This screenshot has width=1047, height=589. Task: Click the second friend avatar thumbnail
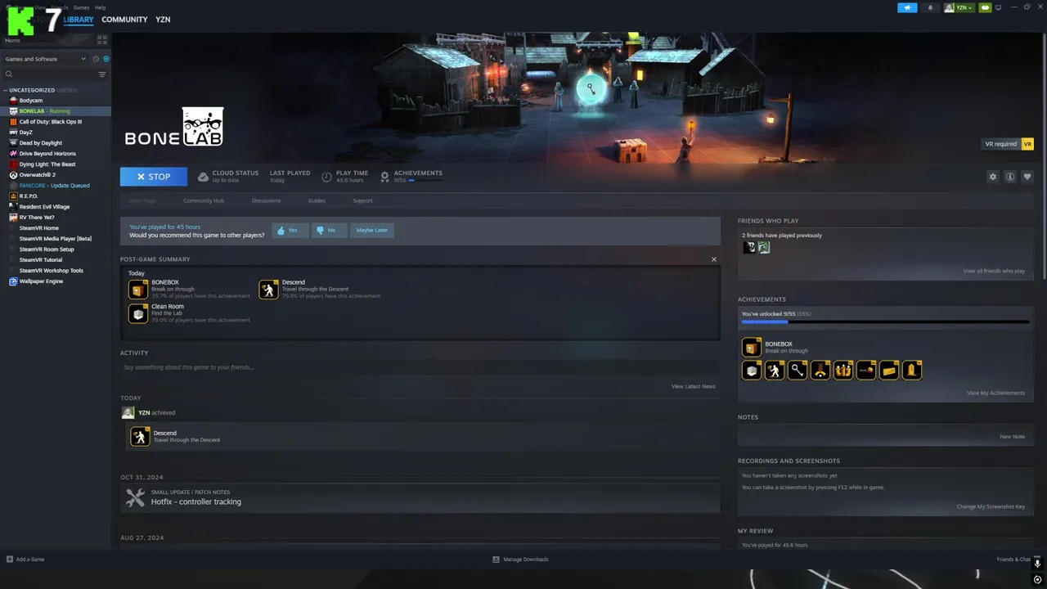764,247
